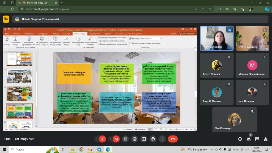Viewport: 272px width, 153px height.
Task: Open the emoji reactions panel
Action: click(135, 139)
